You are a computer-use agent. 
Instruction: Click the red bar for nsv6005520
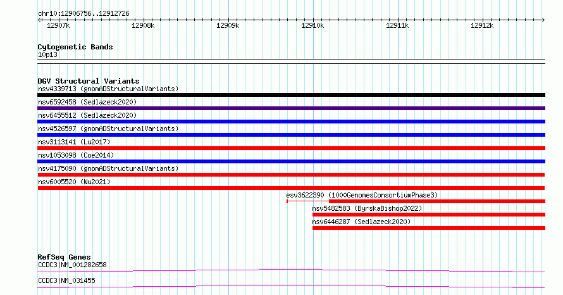291,188
